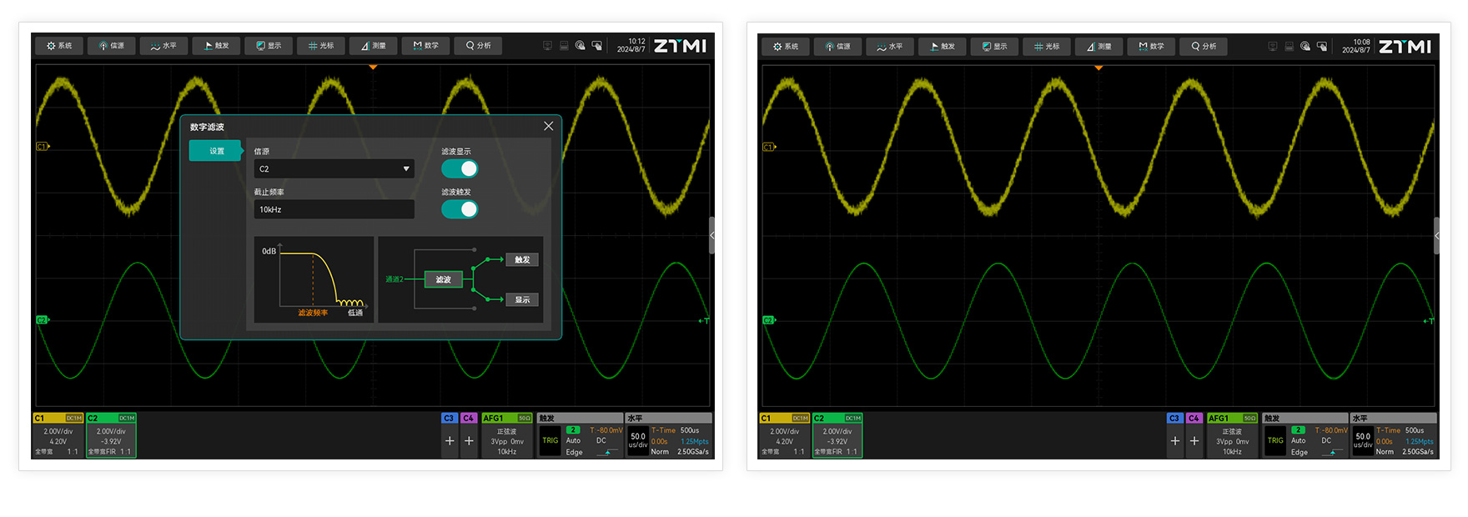Open 信源 source menu on the 10:08 screen
Viewport: 1468px width, 517px height.
[x=837, y=47]
